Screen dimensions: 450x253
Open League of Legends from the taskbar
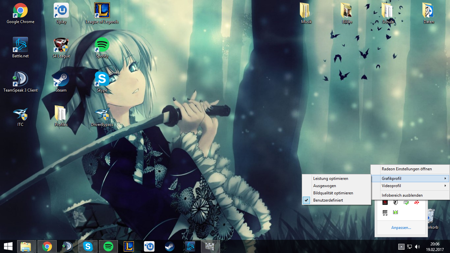129,246
